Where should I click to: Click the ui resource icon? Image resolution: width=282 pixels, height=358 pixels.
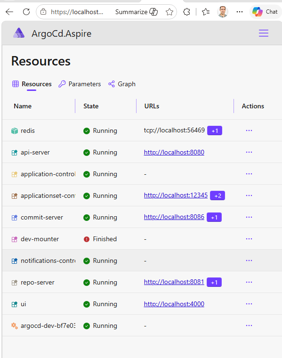click(15, 304)
